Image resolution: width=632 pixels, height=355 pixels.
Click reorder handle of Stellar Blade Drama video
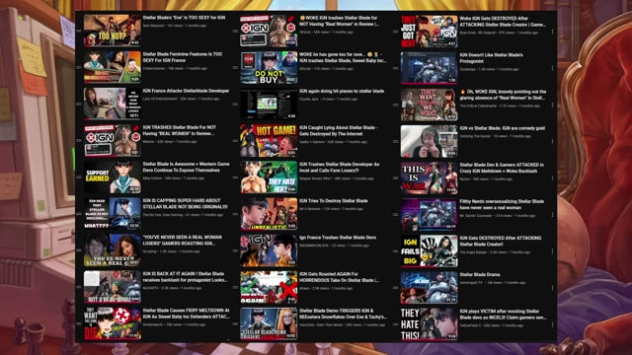(396, 288)
